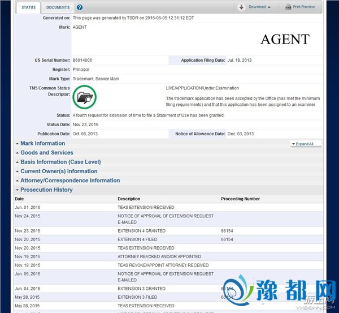Screen dimensions: 339x313
Task: Expand Attorney/Correspondence Information section
Action: tap(70, 181)
